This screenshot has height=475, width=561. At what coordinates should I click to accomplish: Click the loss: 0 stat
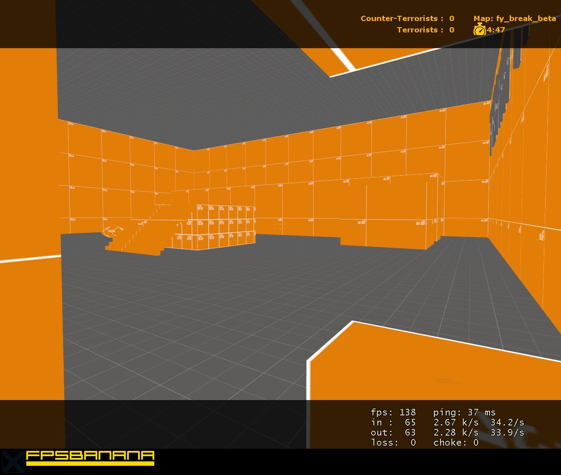click(x=393, y=443)
